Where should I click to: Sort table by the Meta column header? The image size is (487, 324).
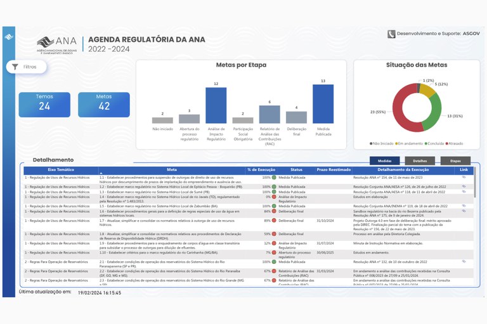172,169
